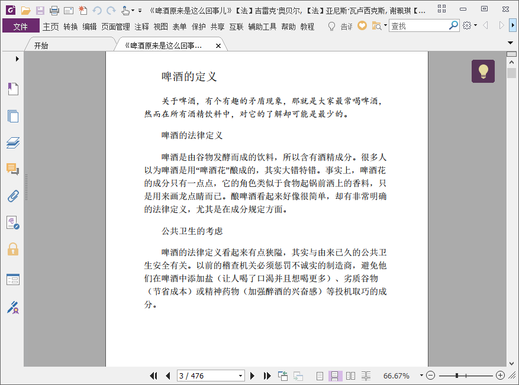This screenshot has width=519, height=385.
Task: Click the zoom slider track
Action: [x=466, y=376]
